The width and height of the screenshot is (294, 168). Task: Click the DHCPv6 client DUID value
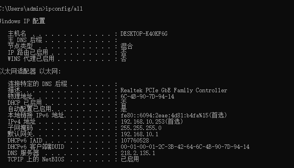(x=185, y=147)
